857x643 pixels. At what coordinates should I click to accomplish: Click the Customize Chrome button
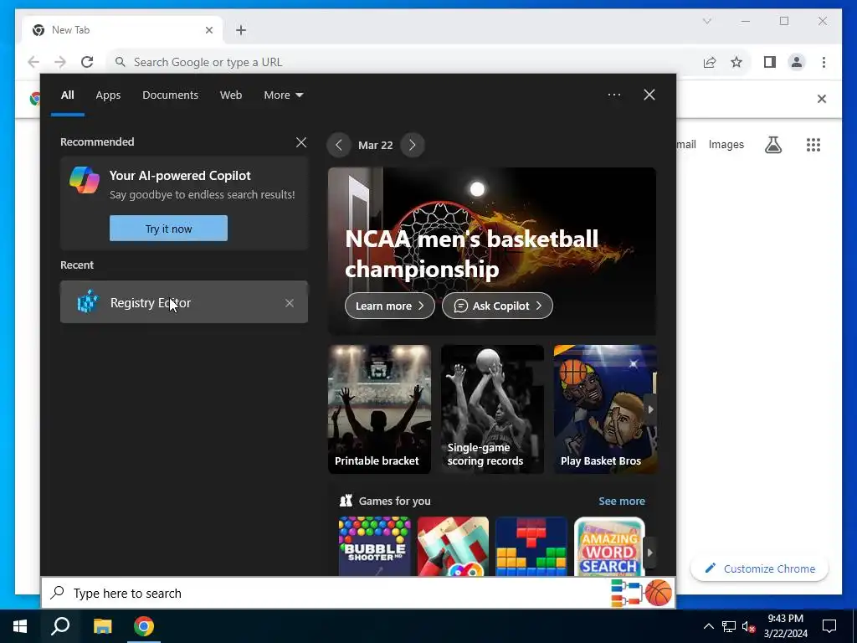(x=760, y=568)
